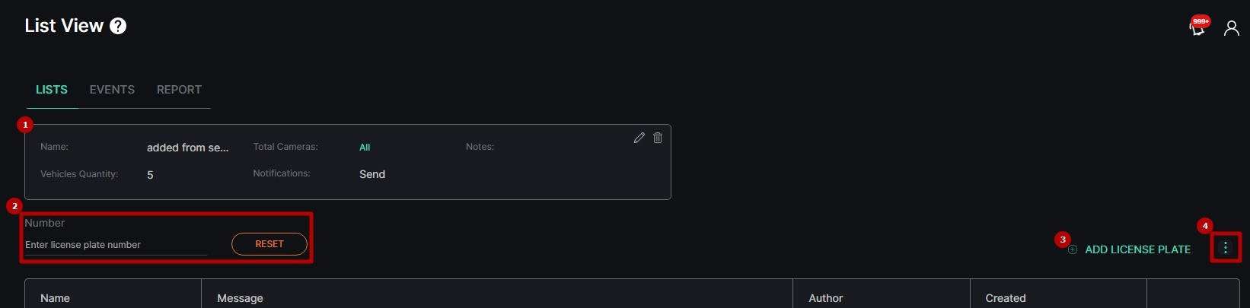Focus the Enter license plate number field
Viewport: 1250px width, 308px height.
coord(116,245)
